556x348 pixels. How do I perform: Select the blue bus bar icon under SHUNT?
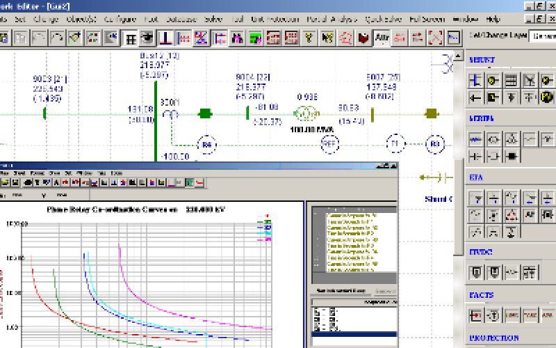tap(475, 80)
